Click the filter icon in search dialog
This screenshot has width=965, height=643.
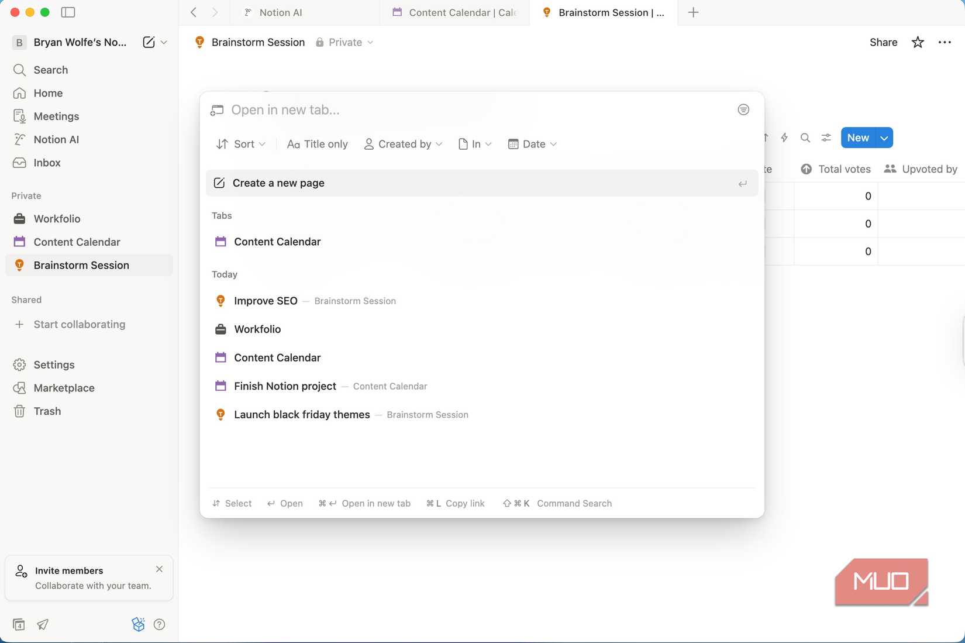pyautogui.click(x=743, y=109)
